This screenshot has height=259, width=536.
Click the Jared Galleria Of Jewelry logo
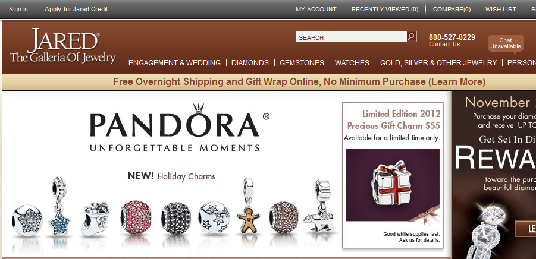[x=63, y=45]
